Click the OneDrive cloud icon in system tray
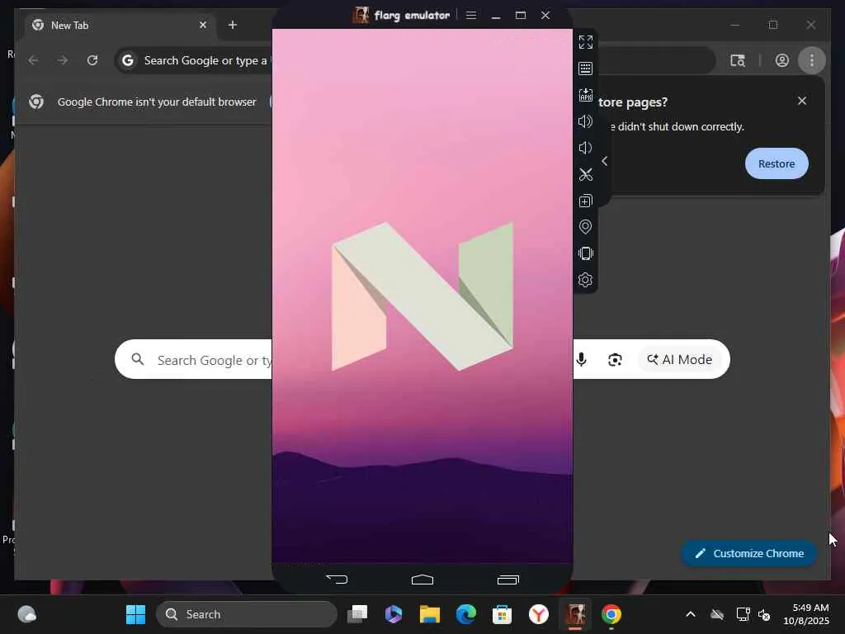 (717, 614)
